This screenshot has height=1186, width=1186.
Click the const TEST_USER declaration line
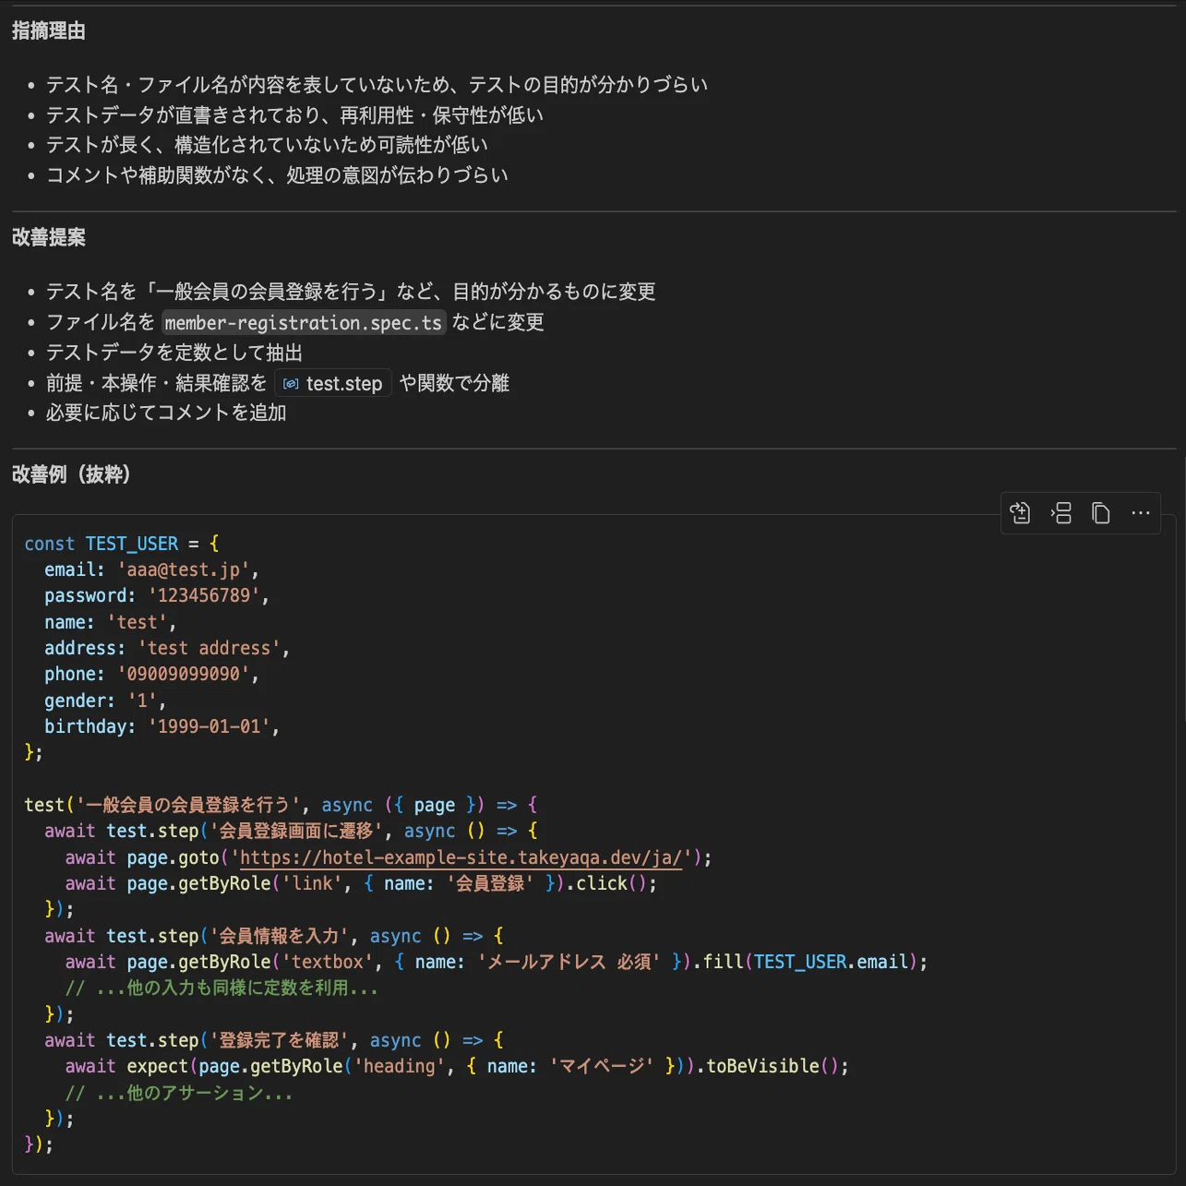[x=122, y=544]
